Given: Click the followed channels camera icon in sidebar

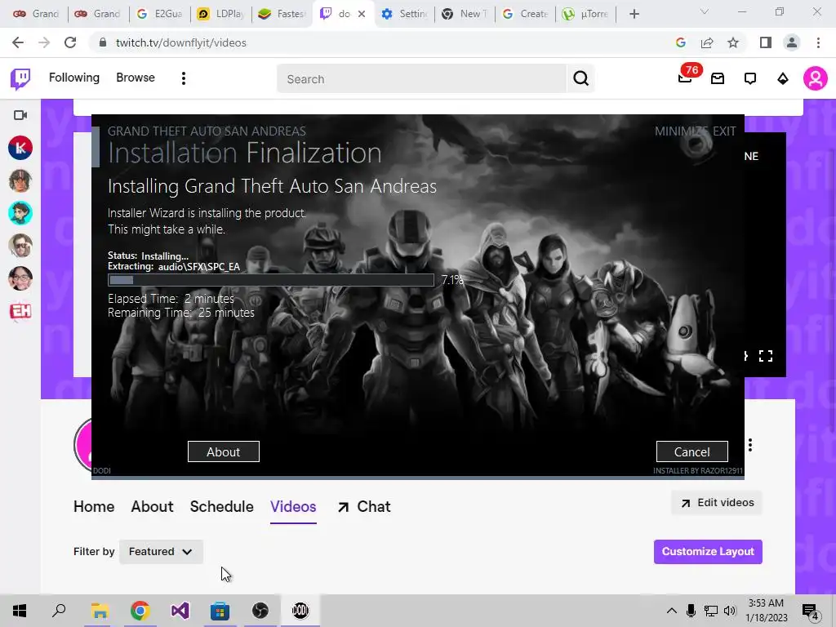Looking at the screenshot, I should (x=20, y=115).
